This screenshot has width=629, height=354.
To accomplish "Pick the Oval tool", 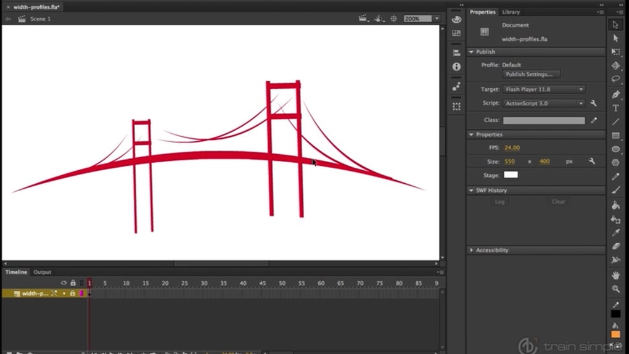I will click(615, 149).
